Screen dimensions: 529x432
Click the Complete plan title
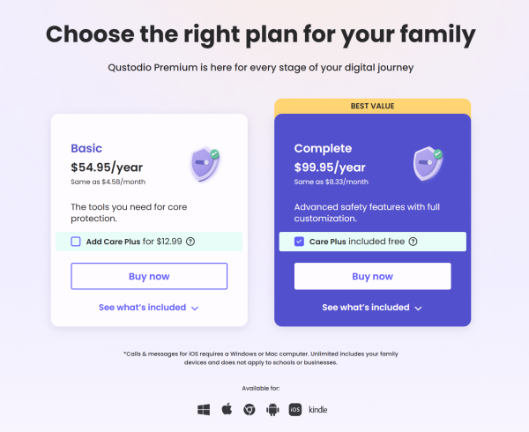(x=323, y=148)
